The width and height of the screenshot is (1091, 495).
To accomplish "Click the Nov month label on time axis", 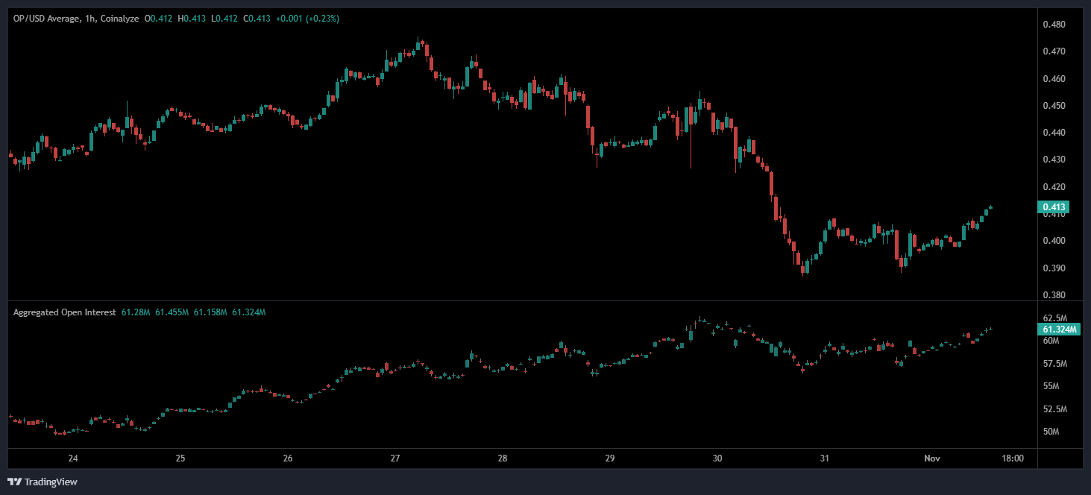I will click(x=931, y=458).
